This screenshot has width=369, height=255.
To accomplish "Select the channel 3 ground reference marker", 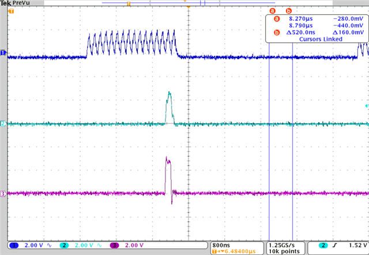I will (x=3, y=194).
